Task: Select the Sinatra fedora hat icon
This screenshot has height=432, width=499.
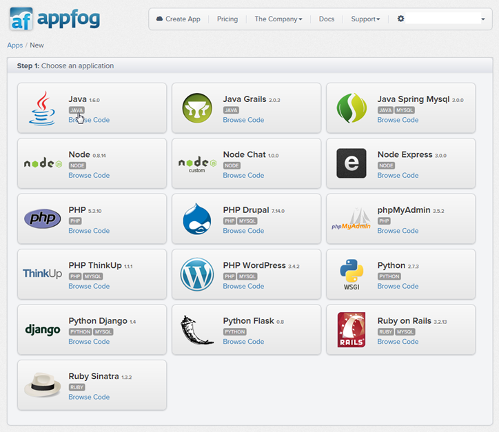Action: tap(43, 385)
